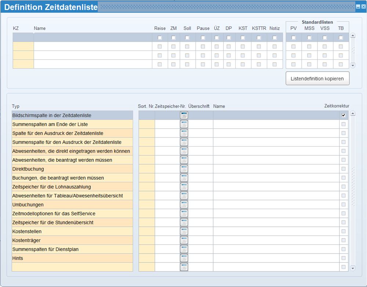Toggle ÜZ checkbox in the highlighted first row

pyautogui.click(x=217, y=37)
